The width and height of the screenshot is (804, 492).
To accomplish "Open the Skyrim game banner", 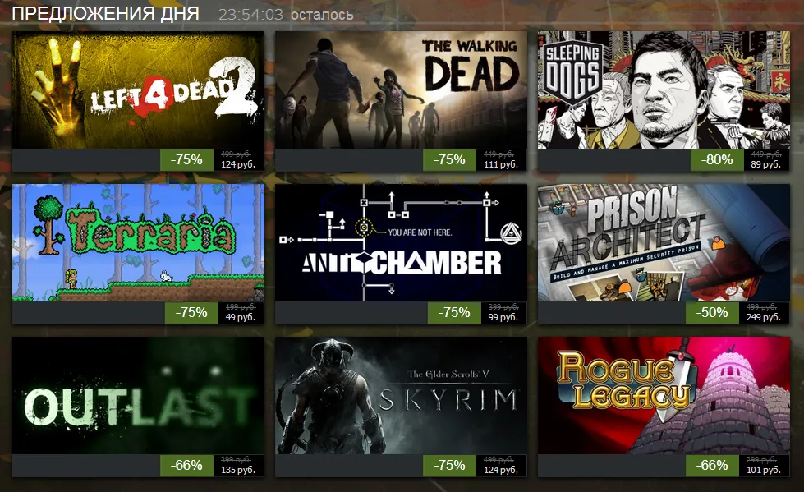I will pos(401,396).
